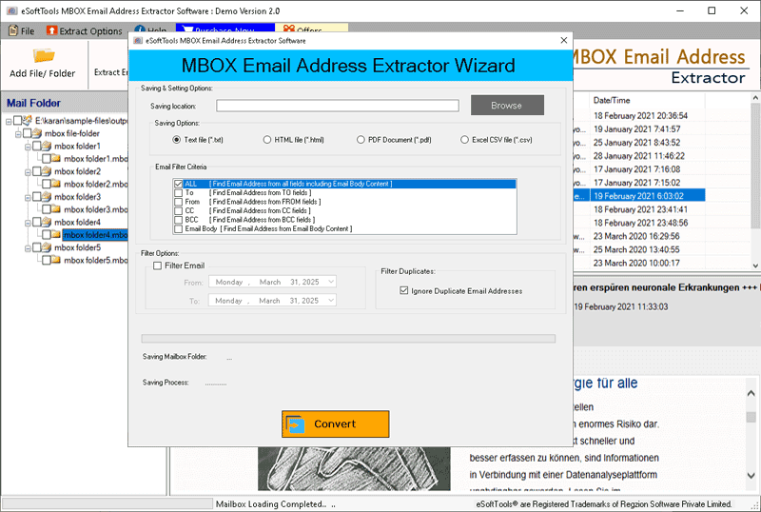Close the Extractor Wizard dialog
This screenshot has height=512, width=761.
pyautogui.click(x=563, y=40)
